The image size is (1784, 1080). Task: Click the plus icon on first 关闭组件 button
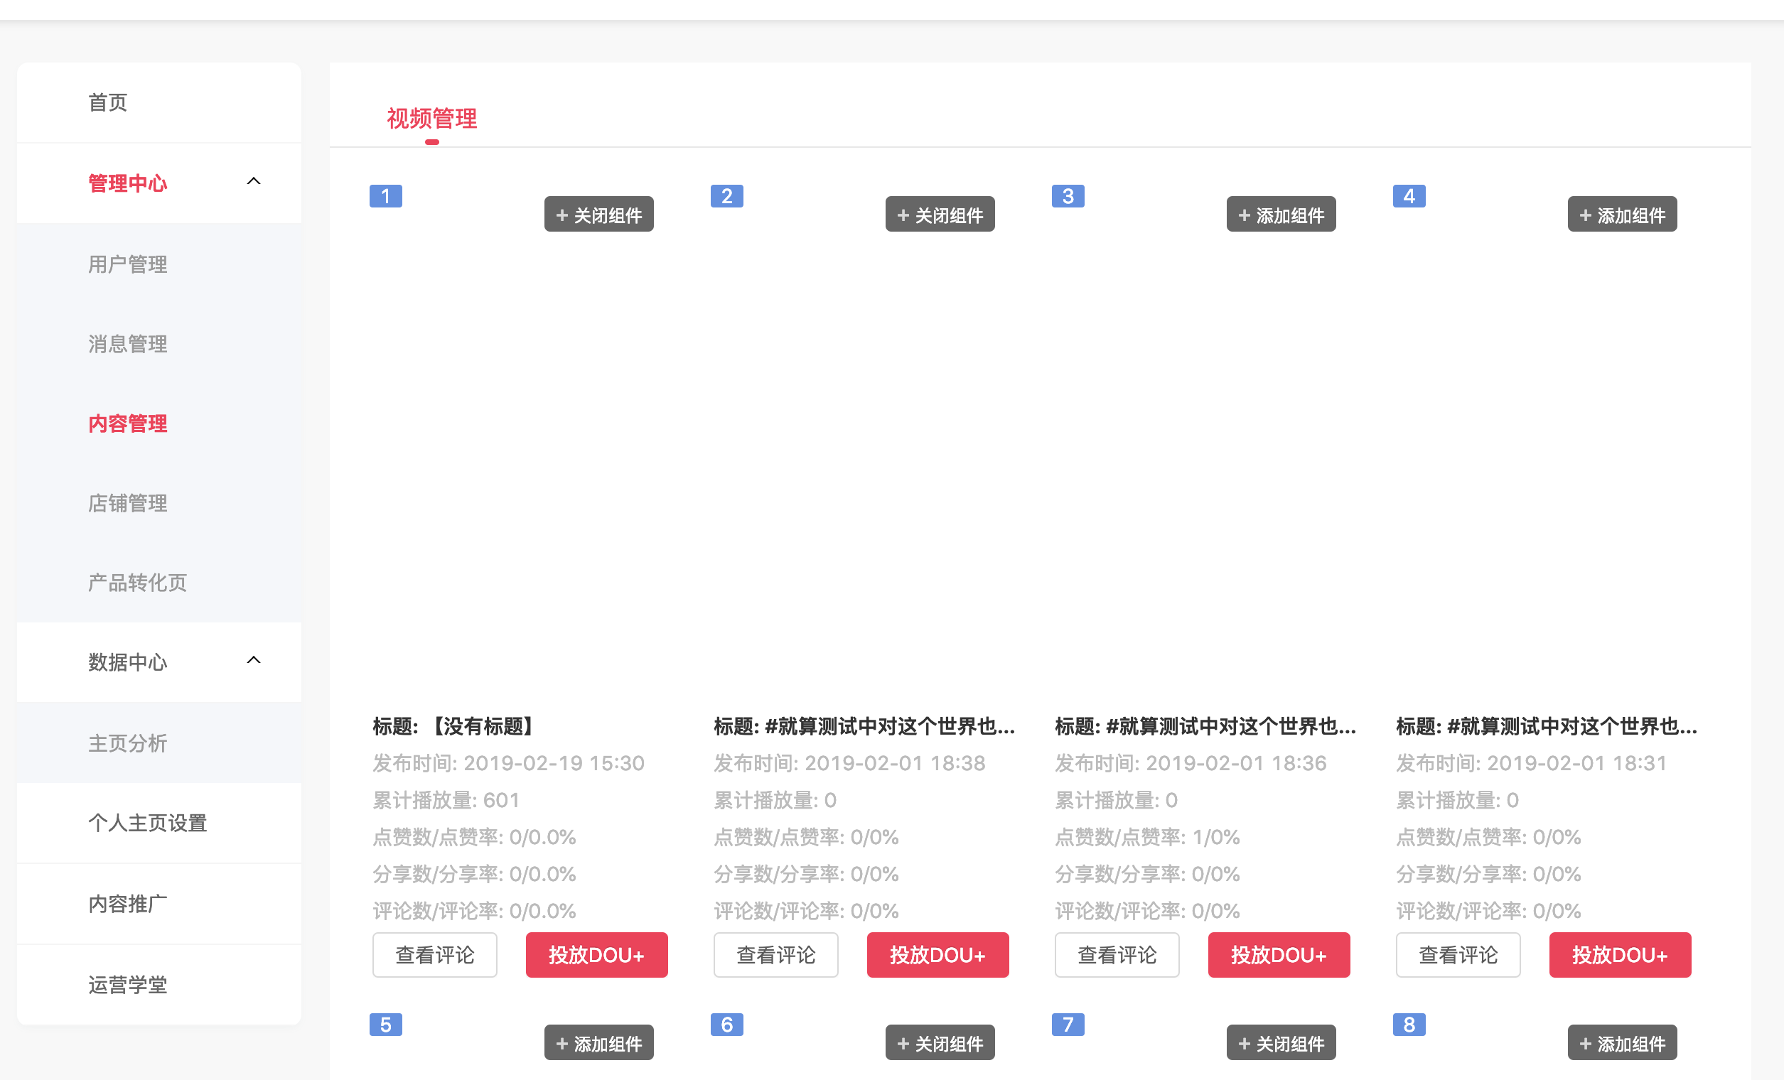(560, 215)
